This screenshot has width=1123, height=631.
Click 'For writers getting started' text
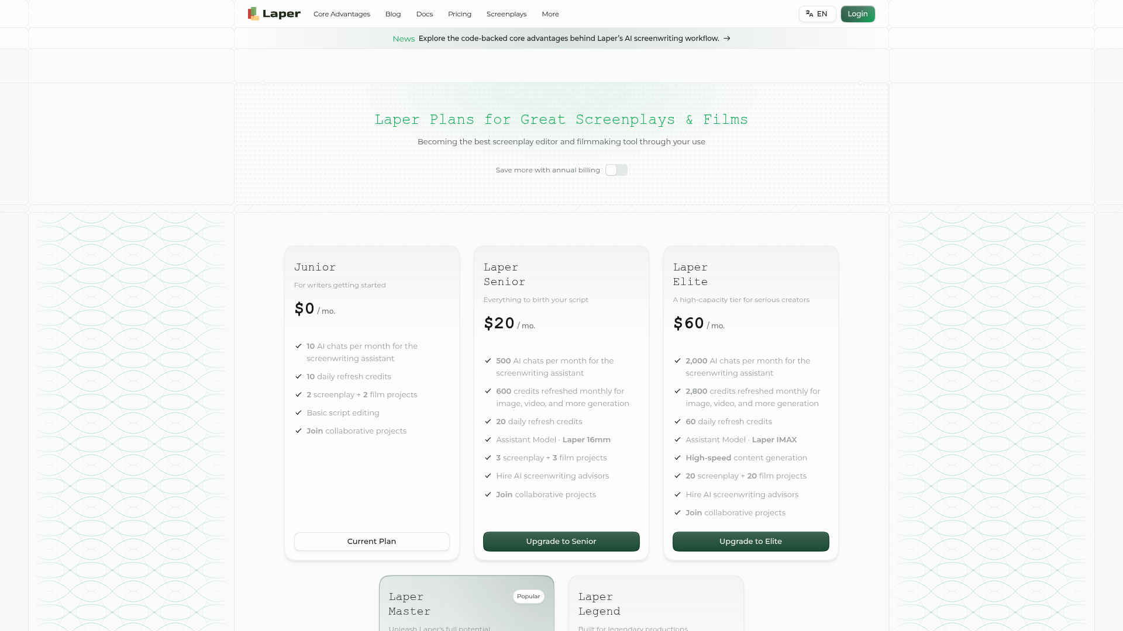340,285
